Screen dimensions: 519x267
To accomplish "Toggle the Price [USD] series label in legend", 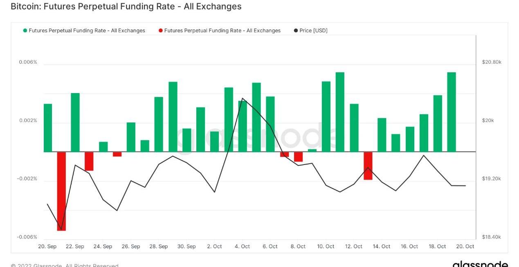I will click(x=313, y=31).
